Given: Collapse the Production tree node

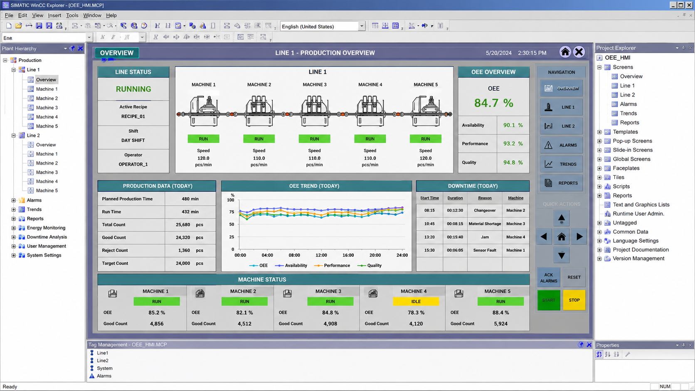Looking at the screenshot, I should point(5,60).
